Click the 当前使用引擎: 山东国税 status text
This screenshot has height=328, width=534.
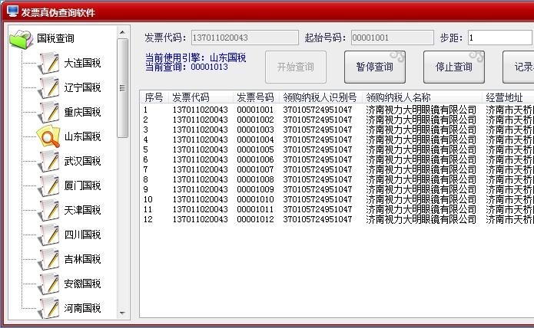click(195, 57)
